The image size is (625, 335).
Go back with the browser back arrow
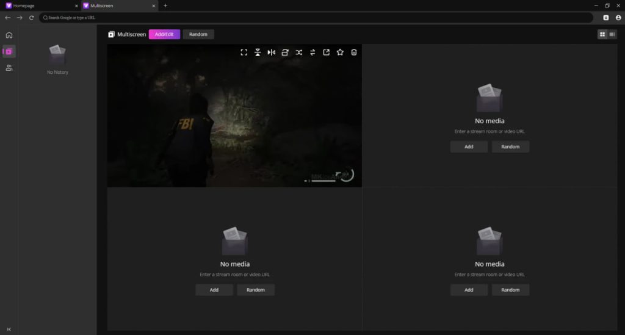(7, 18)
